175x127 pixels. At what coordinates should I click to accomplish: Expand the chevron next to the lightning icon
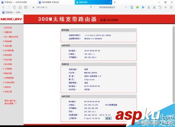pyautogui.click(x=94, y=7)
